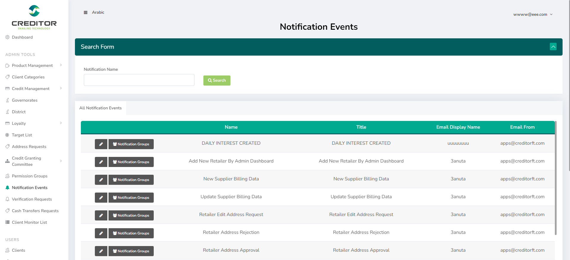
Task: Collapse the Search Form panel
Action: click(553, 47)
